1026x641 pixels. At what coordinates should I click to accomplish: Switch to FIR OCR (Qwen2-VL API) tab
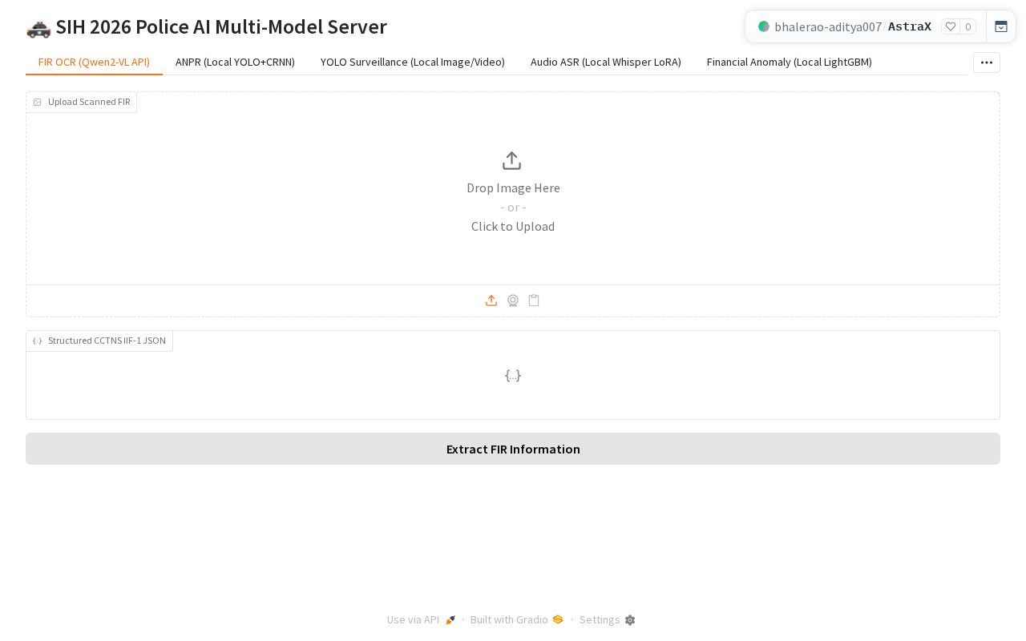94,62
